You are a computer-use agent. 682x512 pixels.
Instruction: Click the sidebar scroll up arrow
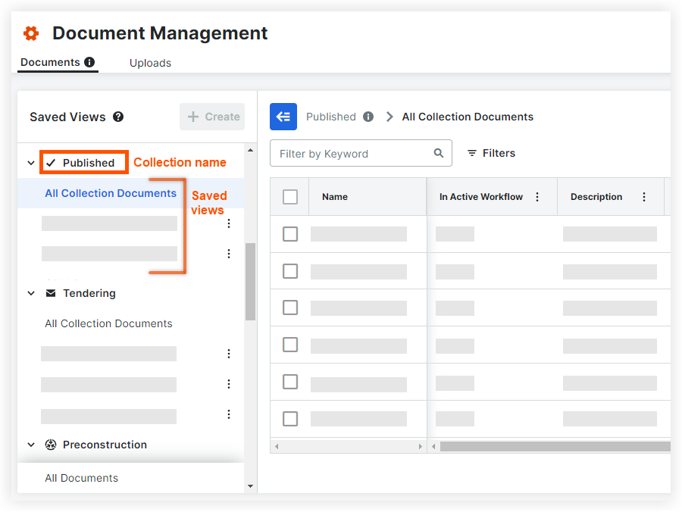click(x=250, y=151)
